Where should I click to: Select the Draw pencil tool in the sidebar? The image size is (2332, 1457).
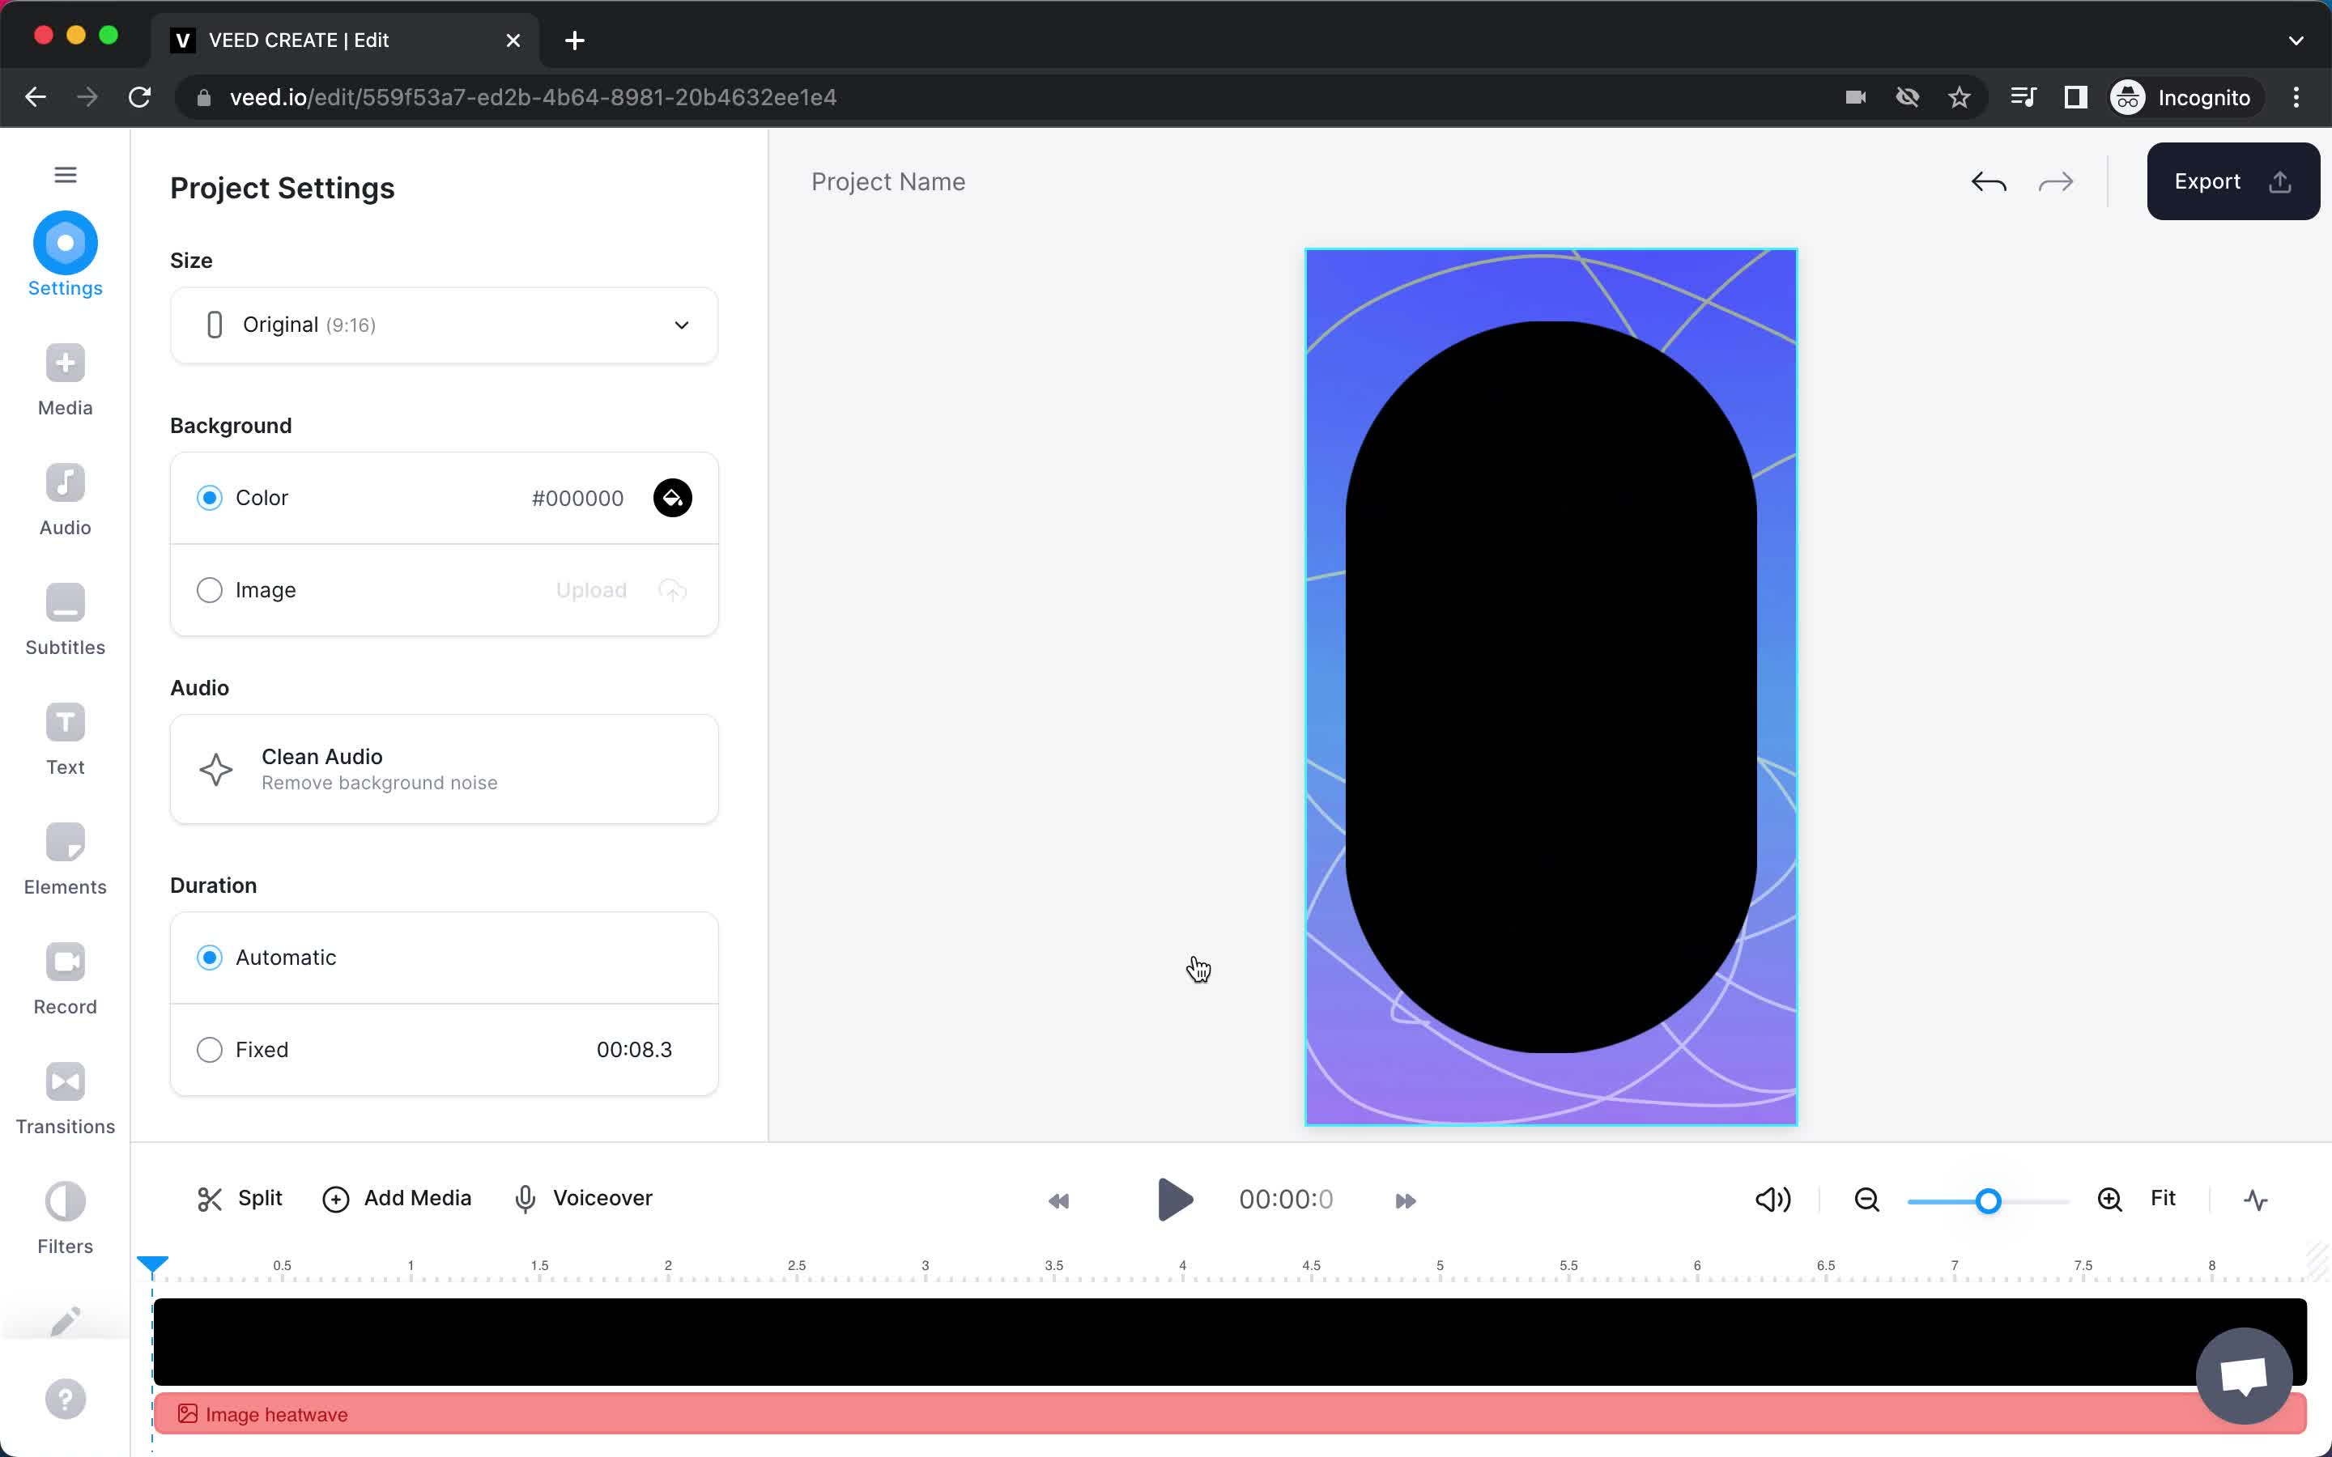click(x=65, y=1321)
